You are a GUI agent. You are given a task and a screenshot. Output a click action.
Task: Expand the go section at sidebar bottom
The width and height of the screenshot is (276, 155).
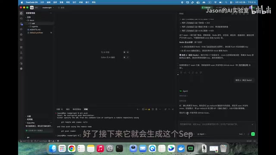coord(28,137)
